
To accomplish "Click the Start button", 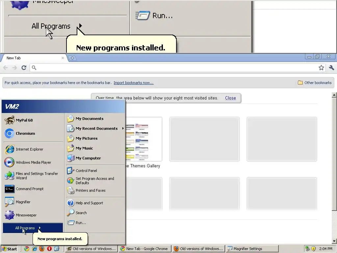I will (9, 249).
